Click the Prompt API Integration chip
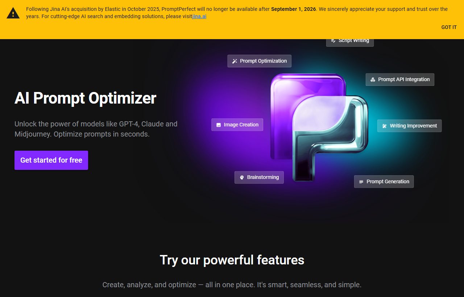Viewport: 464px width, 297px height. point(400,79)
